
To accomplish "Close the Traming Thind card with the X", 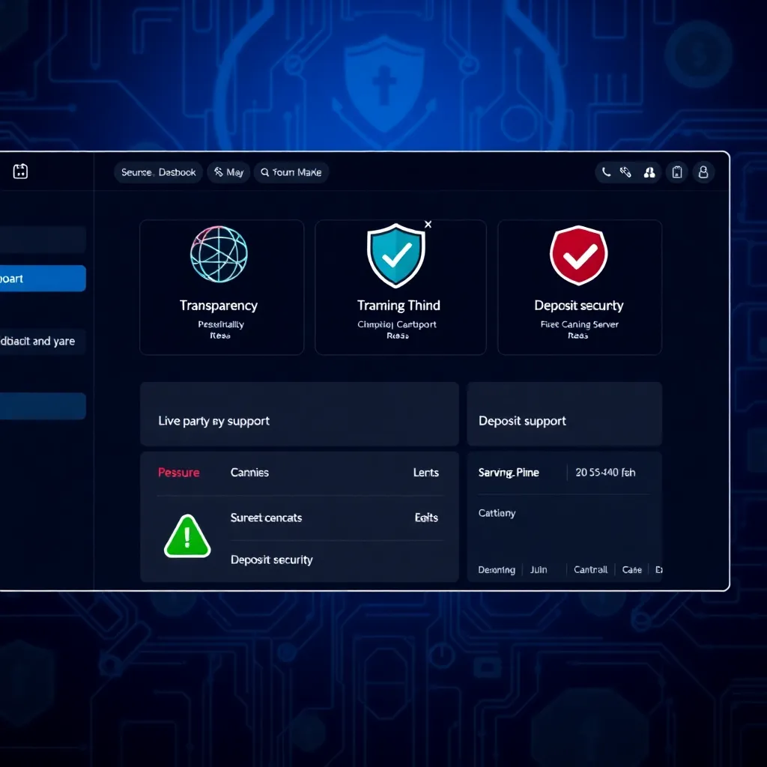I will tap(428, 224).
